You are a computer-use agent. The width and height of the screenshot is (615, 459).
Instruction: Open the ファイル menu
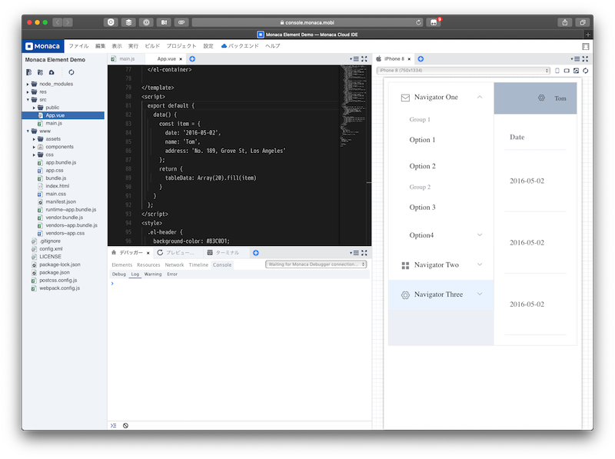tap(78, 46)
